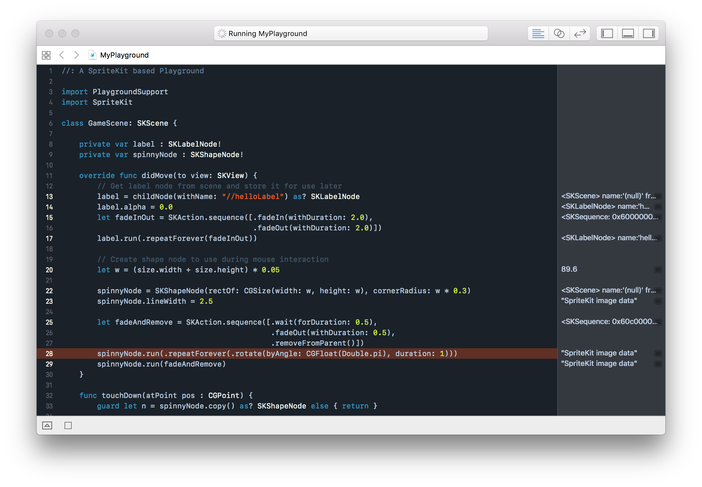Click the MyPlayground breadcrumb item
The height and width of the screenshot is (487, 702).
(x=124, y=55)
